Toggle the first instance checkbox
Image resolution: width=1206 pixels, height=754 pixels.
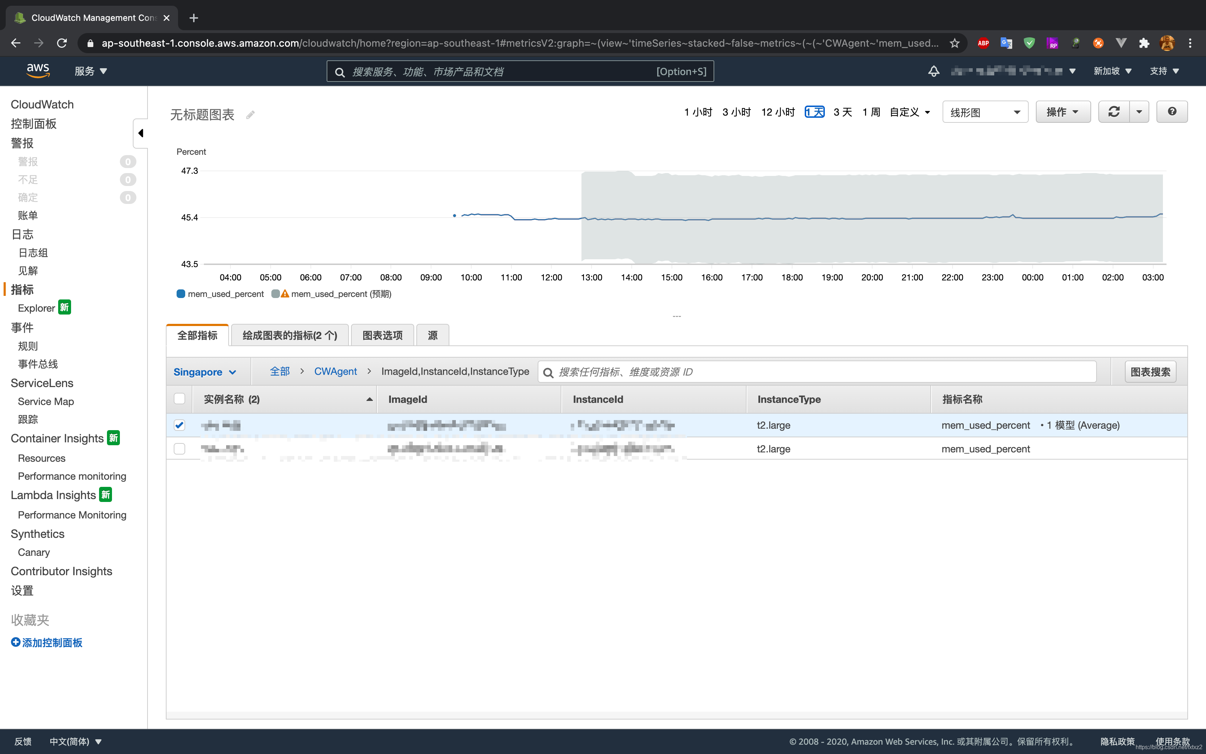coord(180,425)
